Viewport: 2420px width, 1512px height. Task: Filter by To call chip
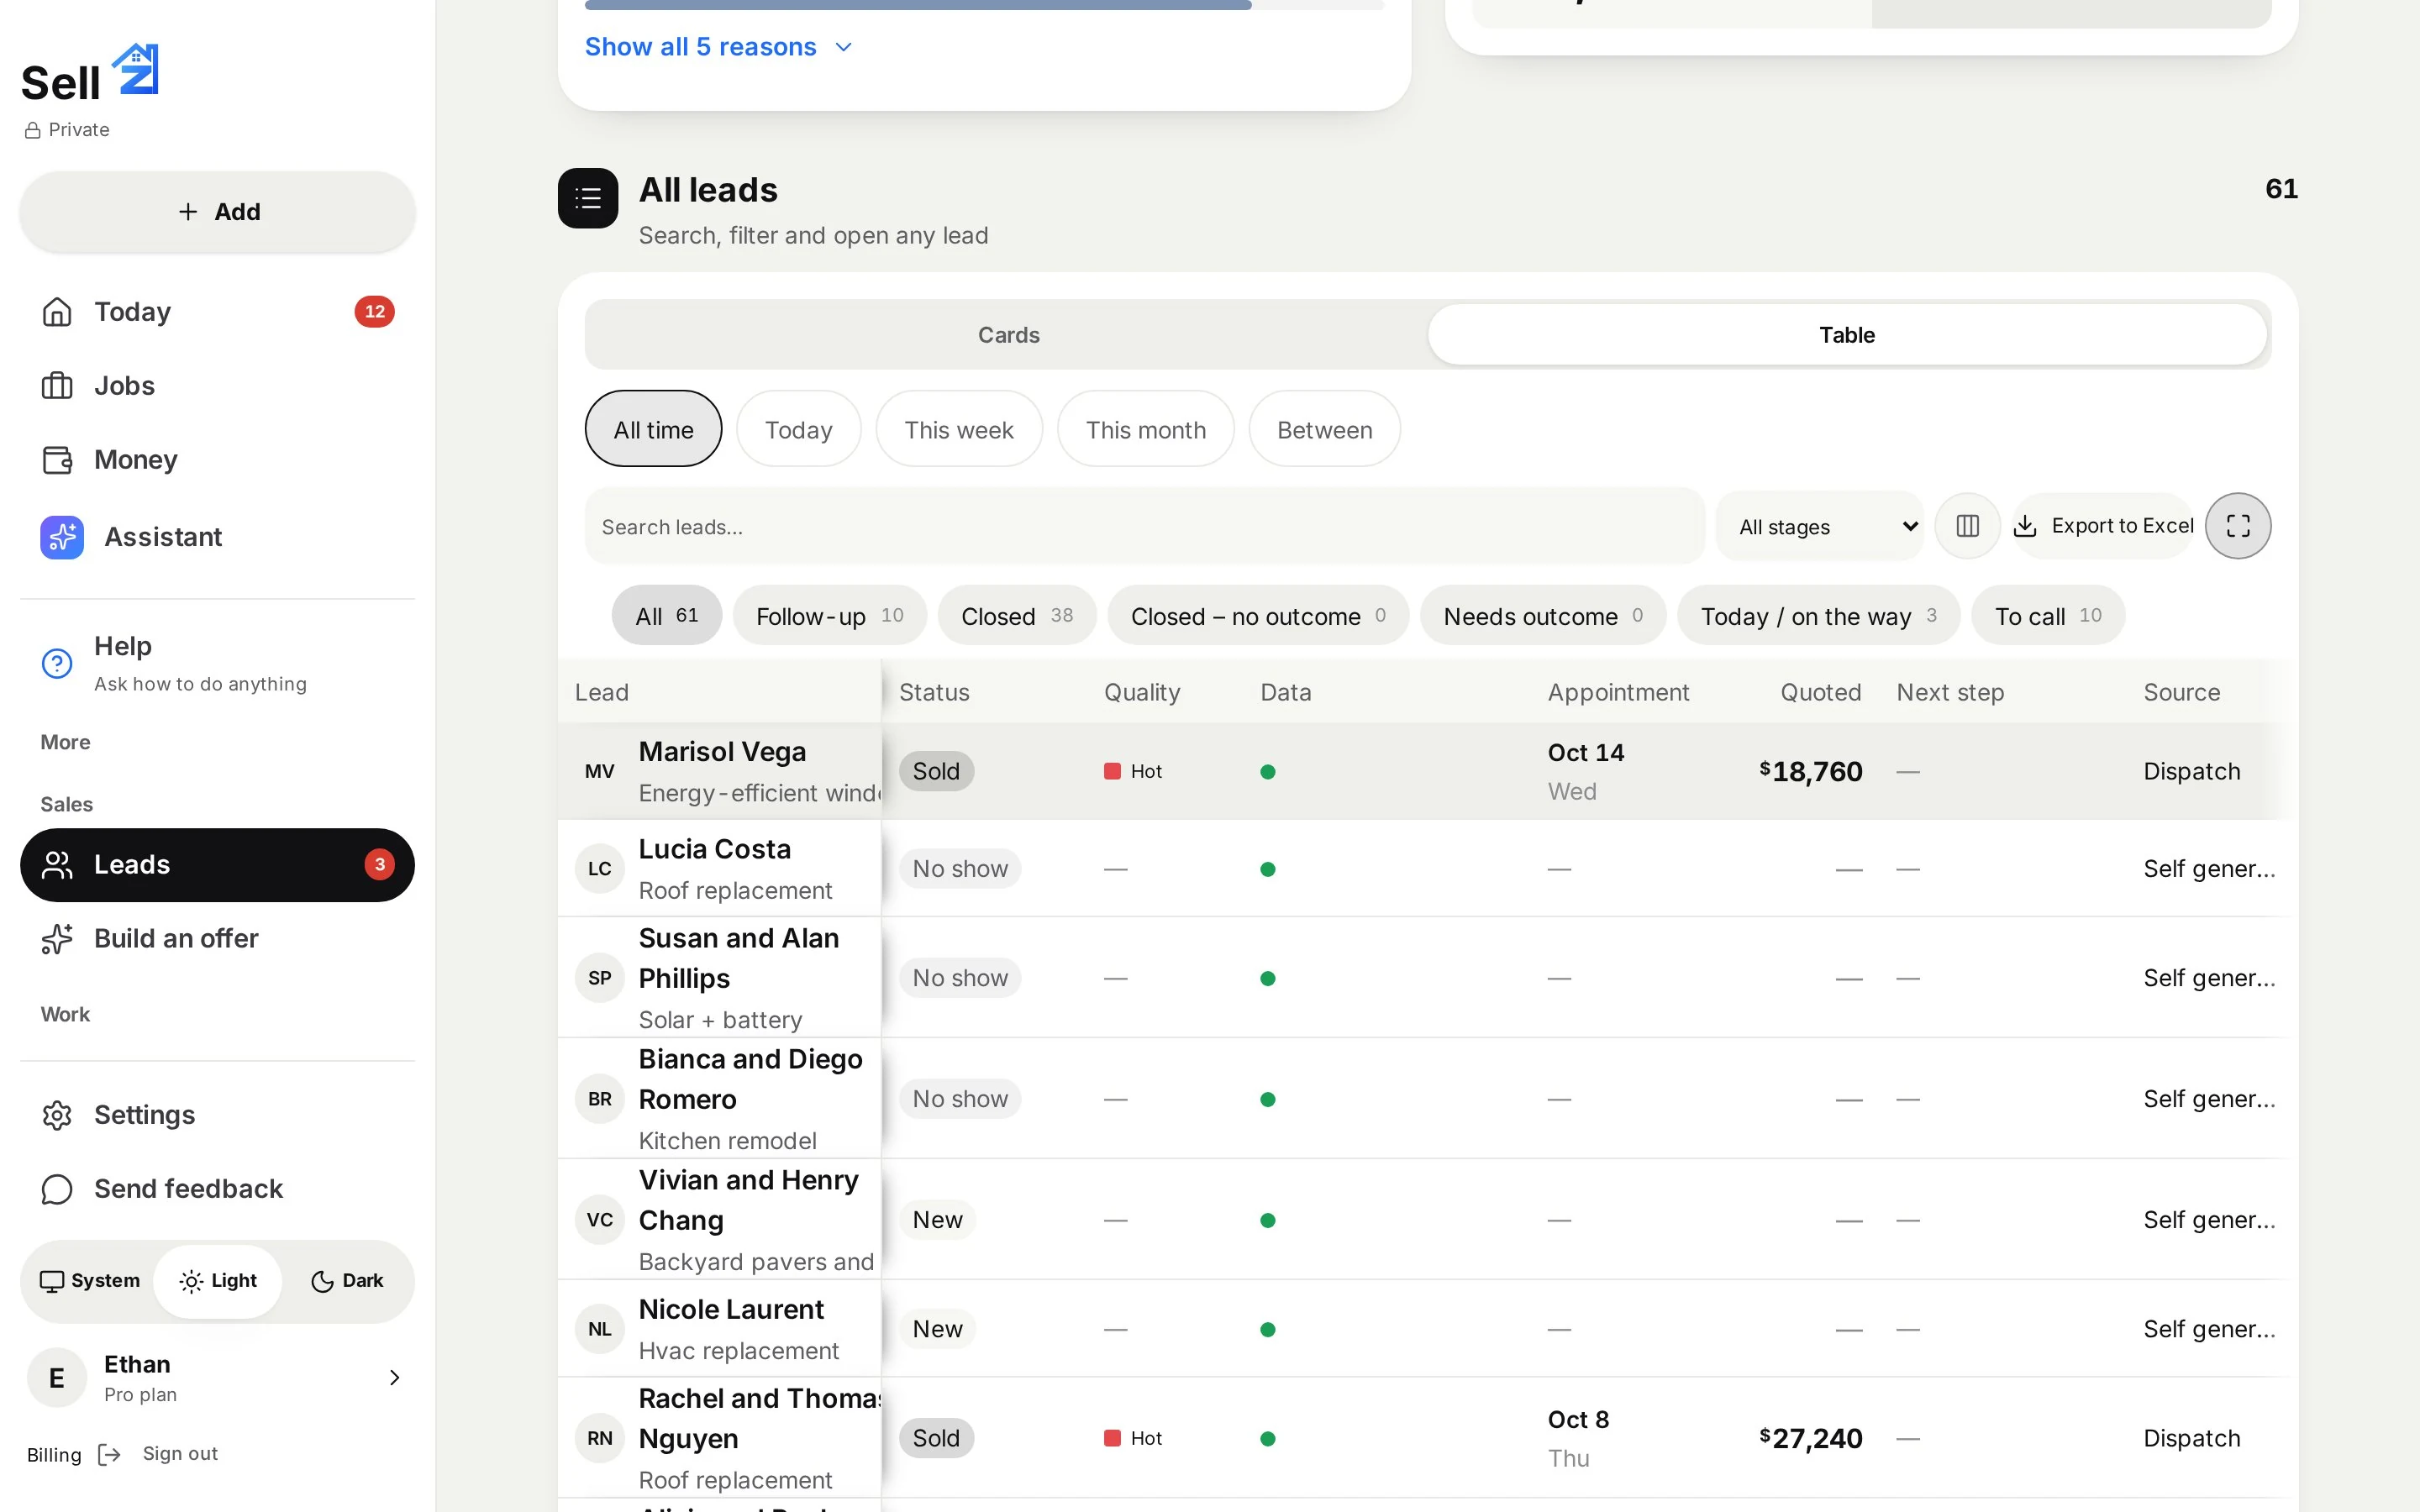click(2048, 616)
